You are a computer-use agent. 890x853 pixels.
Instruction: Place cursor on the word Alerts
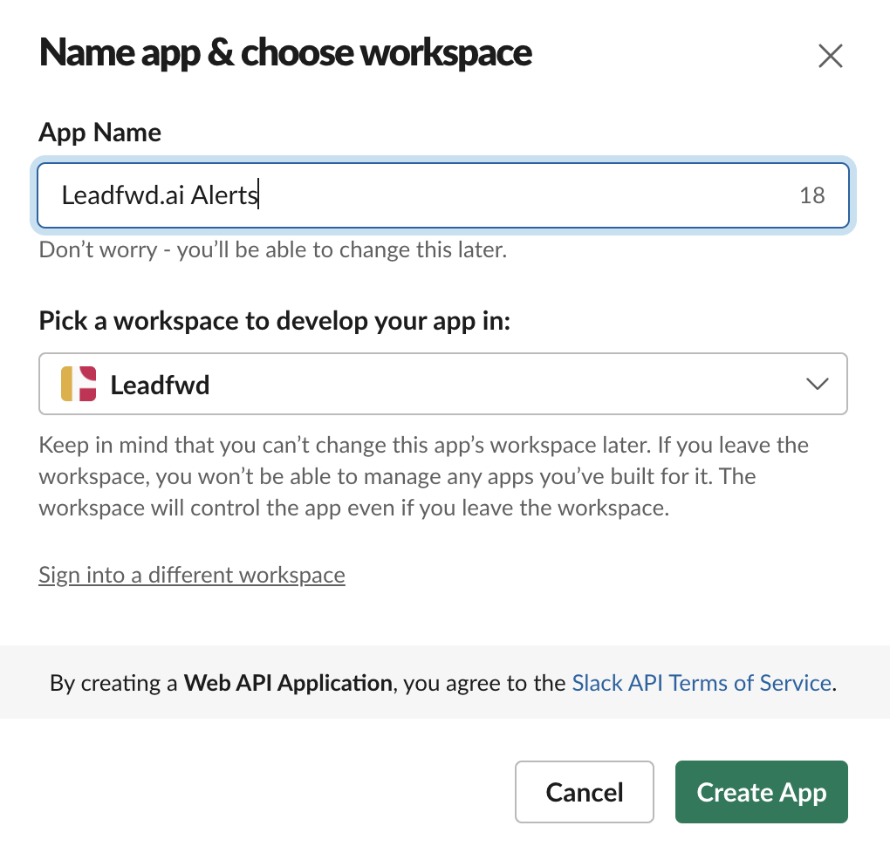tap(224, 195)
